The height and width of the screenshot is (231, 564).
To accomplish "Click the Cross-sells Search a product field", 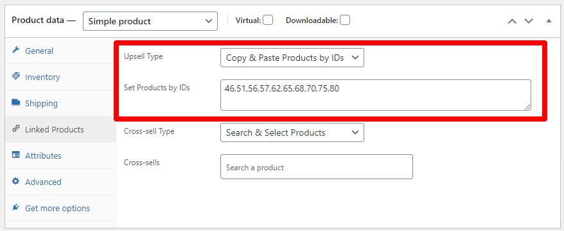I will click(x=317, y=167).
